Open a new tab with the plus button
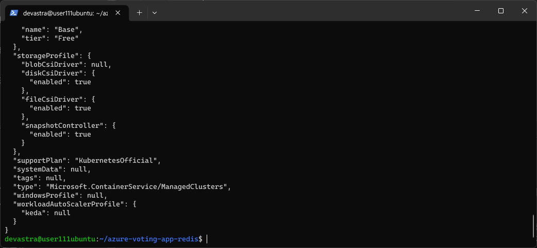Screen dimensions: 537x248 coord(139,13)
